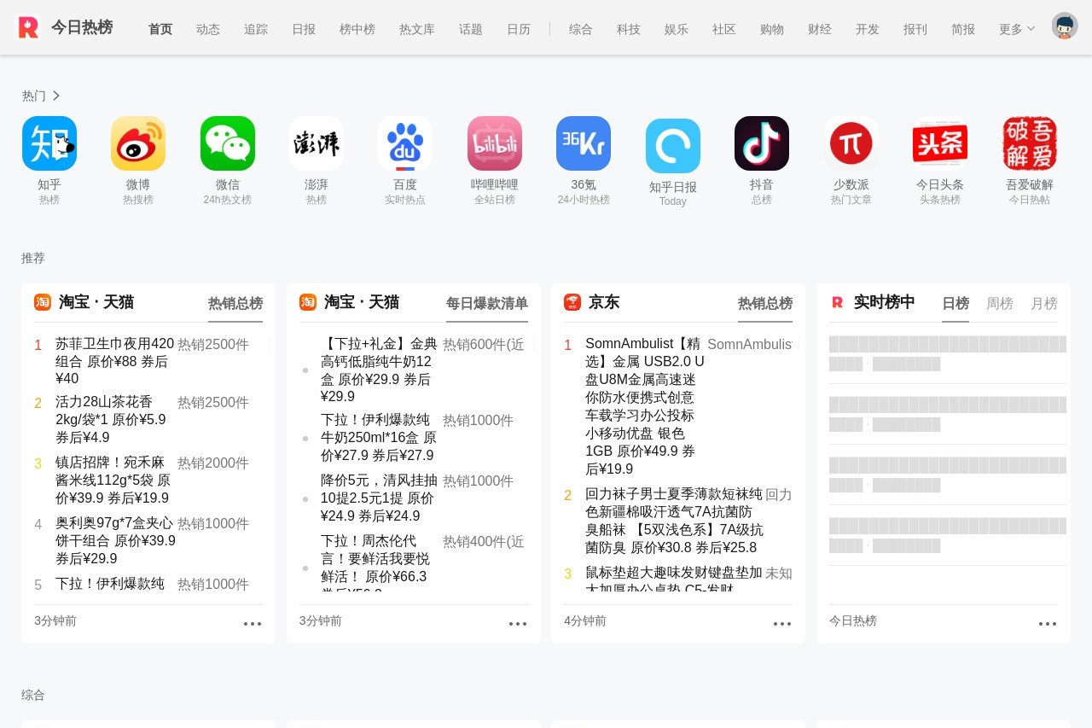
Task: Open the Weibo (微博) hot search icon
Action: tap(138, 143)
